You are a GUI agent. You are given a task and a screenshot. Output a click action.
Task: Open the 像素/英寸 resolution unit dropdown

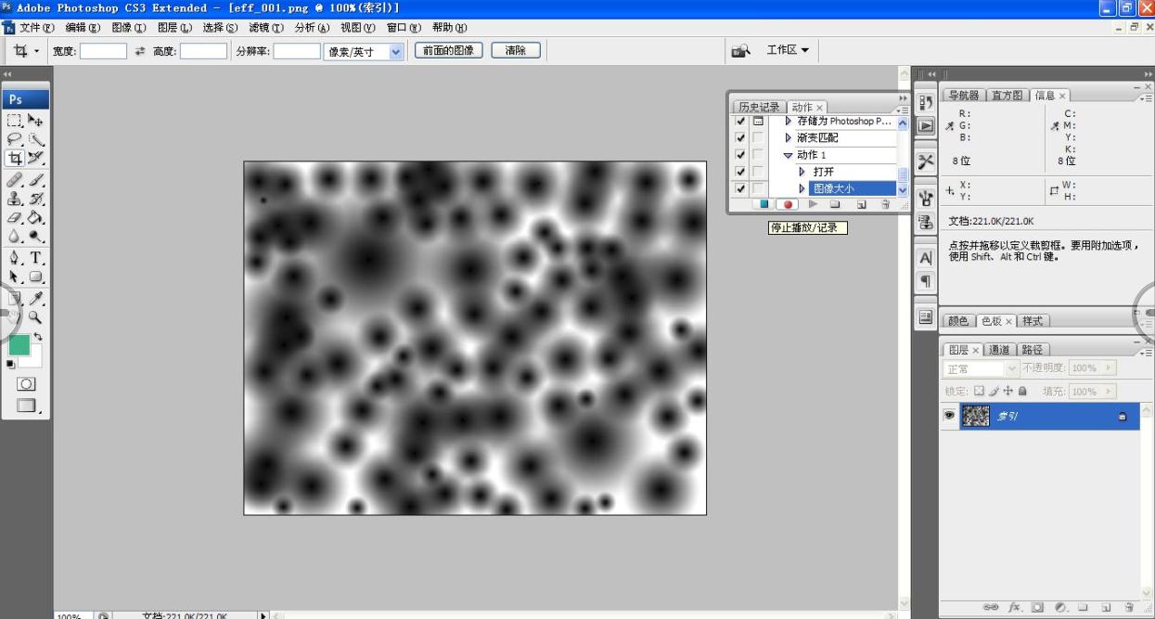point(396,52)
